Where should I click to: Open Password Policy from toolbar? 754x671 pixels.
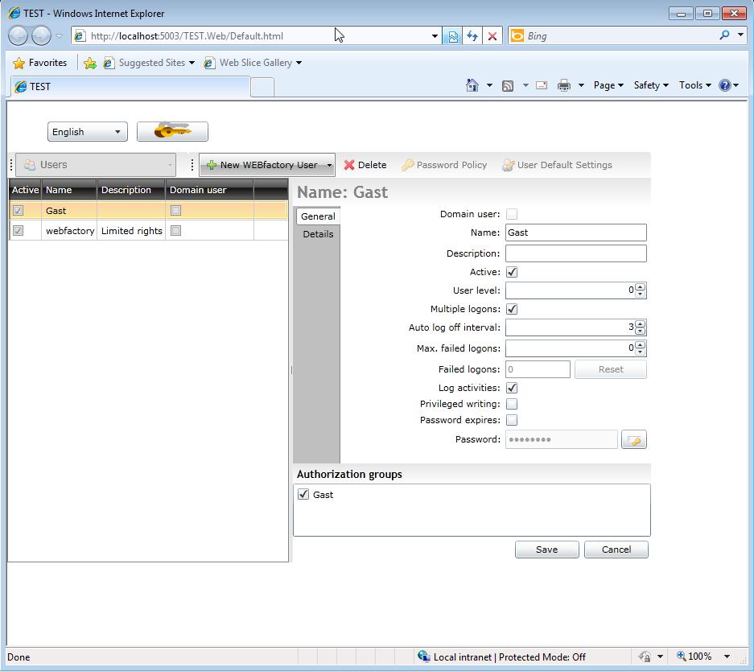point(444,165)
